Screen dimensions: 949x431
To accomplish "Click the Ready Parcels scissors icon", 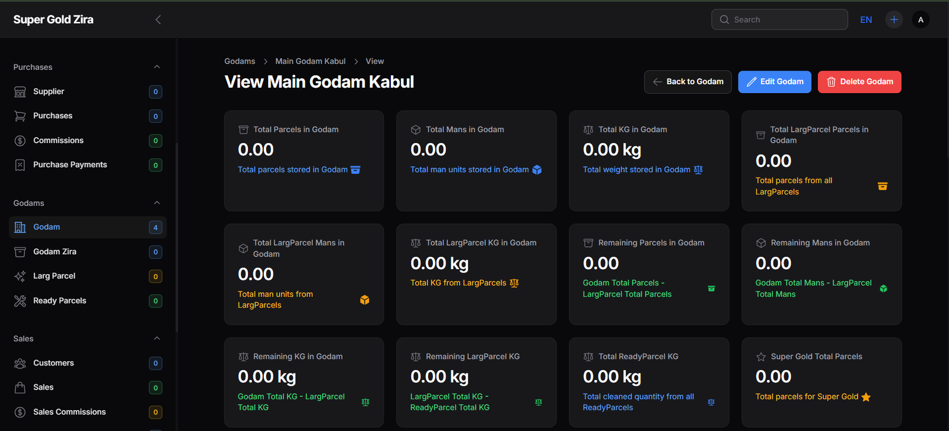I will [20, 301].
